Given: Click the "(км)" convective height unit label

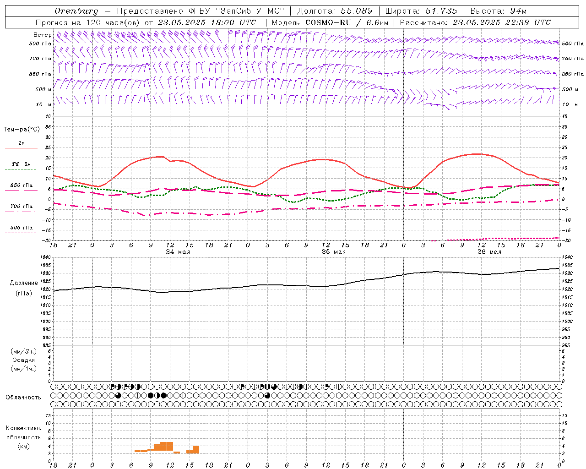Looking at the screenshot, I should point(24,446).
